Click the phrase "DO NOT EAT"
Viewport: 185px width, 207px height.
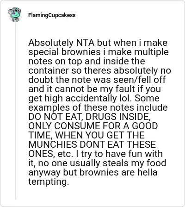tap(55, 117)
